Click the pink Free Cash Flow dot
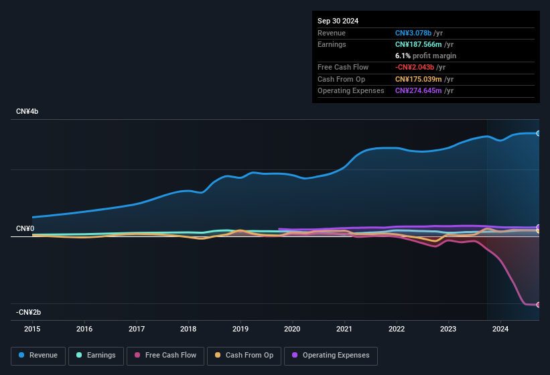Image resolution: width=550 pixels, height=375 pixels. (137, 356)
